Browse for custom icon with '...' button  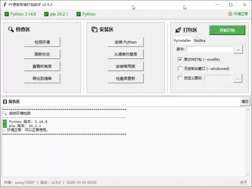[238, 78]
